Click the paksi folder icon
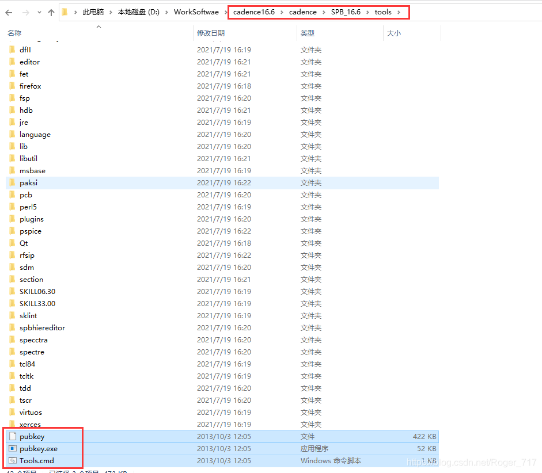This screenshot has height=473, width=542. pyautogui.click(x=12, y=183)
